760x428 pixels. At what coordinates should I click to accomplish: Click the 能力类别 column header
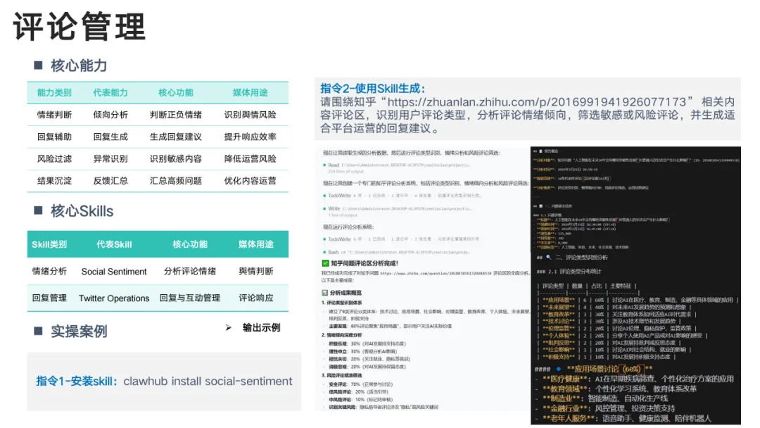click(x=54, y=93)
